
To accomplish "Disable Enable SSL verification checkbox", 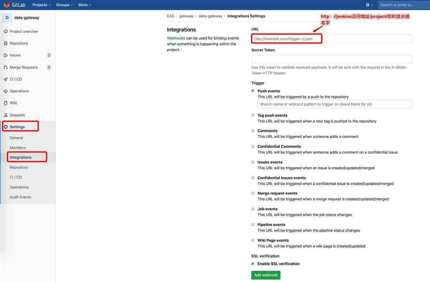I will point(253,264).
